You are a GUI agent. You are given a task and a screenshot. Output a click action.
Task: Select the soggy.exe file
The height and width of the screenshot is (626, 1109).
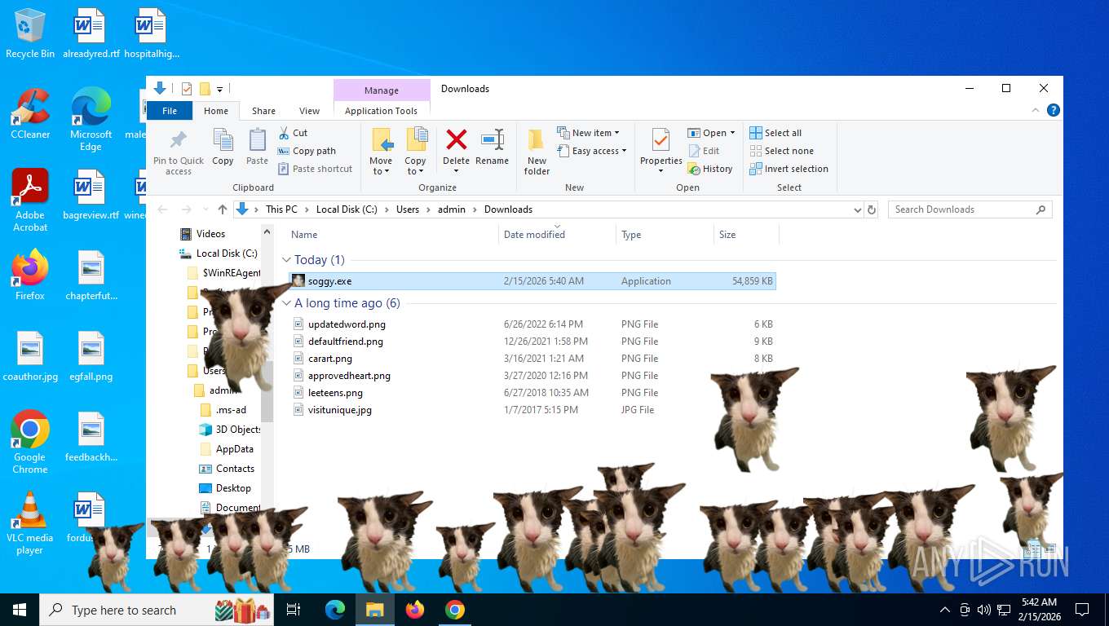coord(532,281)
